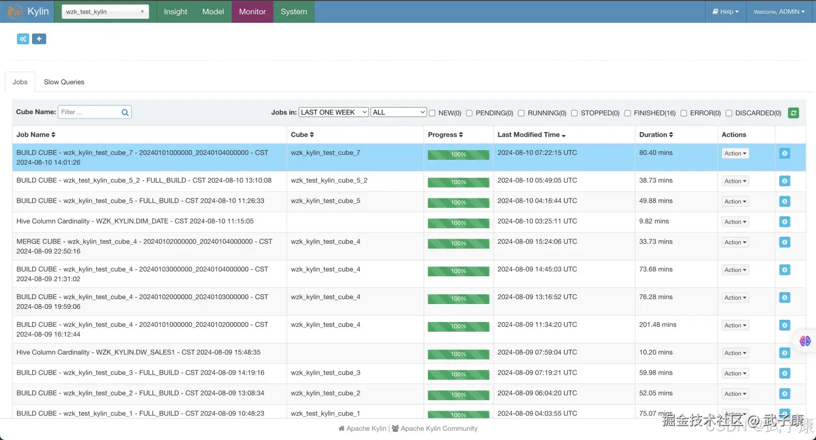Click the green refresh jobs icon
The image size is (816, 440).
coord(794,113)
